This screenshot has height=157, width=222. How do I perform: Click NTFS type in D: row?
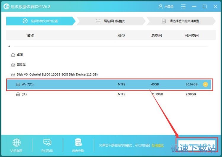[x=121, y=94]
